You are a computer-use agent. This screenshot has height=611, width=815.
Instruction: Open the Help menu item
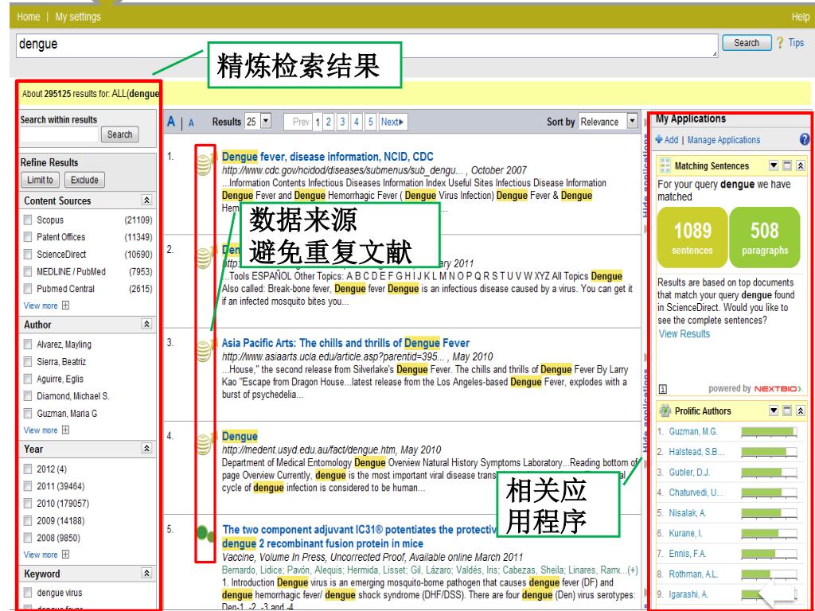(x=800, y=17)
